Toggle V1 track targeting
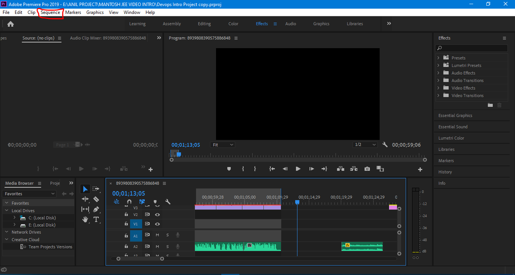The image size is (515, 275). (136, 224)
